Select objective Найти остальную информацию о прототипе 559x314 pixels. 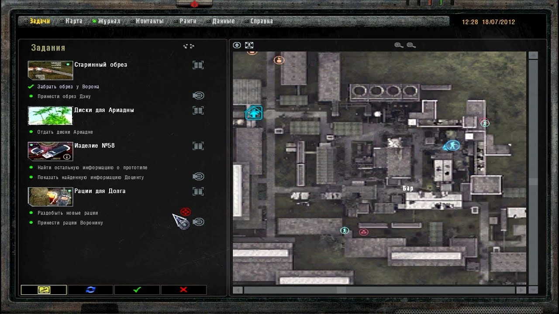coord(93,167)
